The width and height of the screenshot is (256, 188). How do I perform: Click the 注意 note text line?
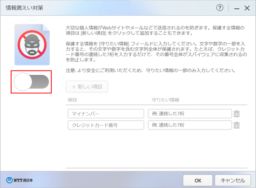(151, 71)
